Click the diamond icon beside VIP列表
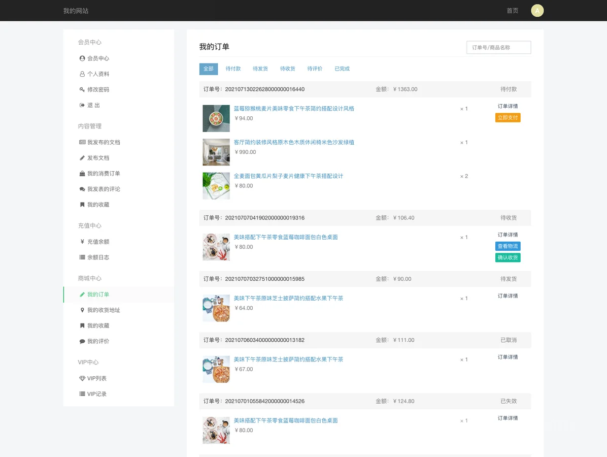 pos(82,378)
